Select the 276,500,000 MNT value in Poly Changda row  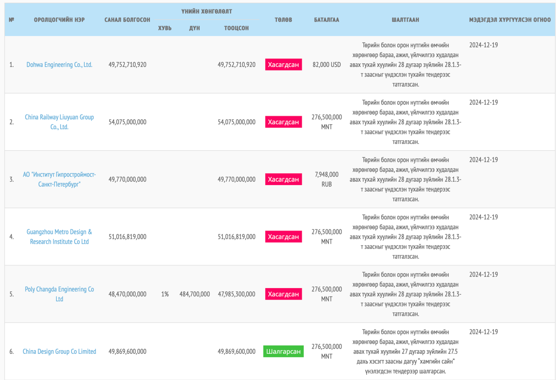click(x=327, y=294)
